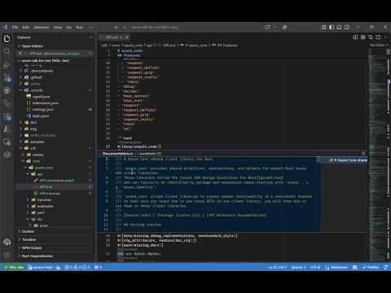The height and width of the screenshot is (293, 391).
Task: Open the Manage gear icon
Action: pos(7,255)
